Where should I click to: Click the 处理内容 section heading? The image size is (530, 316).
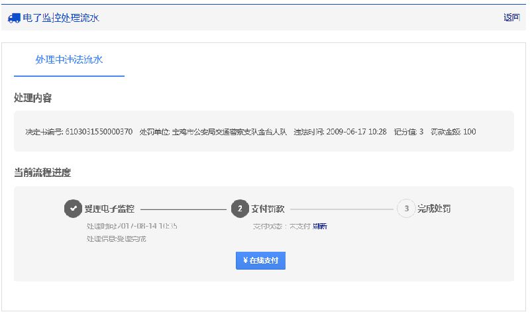(x=33, y=98)
